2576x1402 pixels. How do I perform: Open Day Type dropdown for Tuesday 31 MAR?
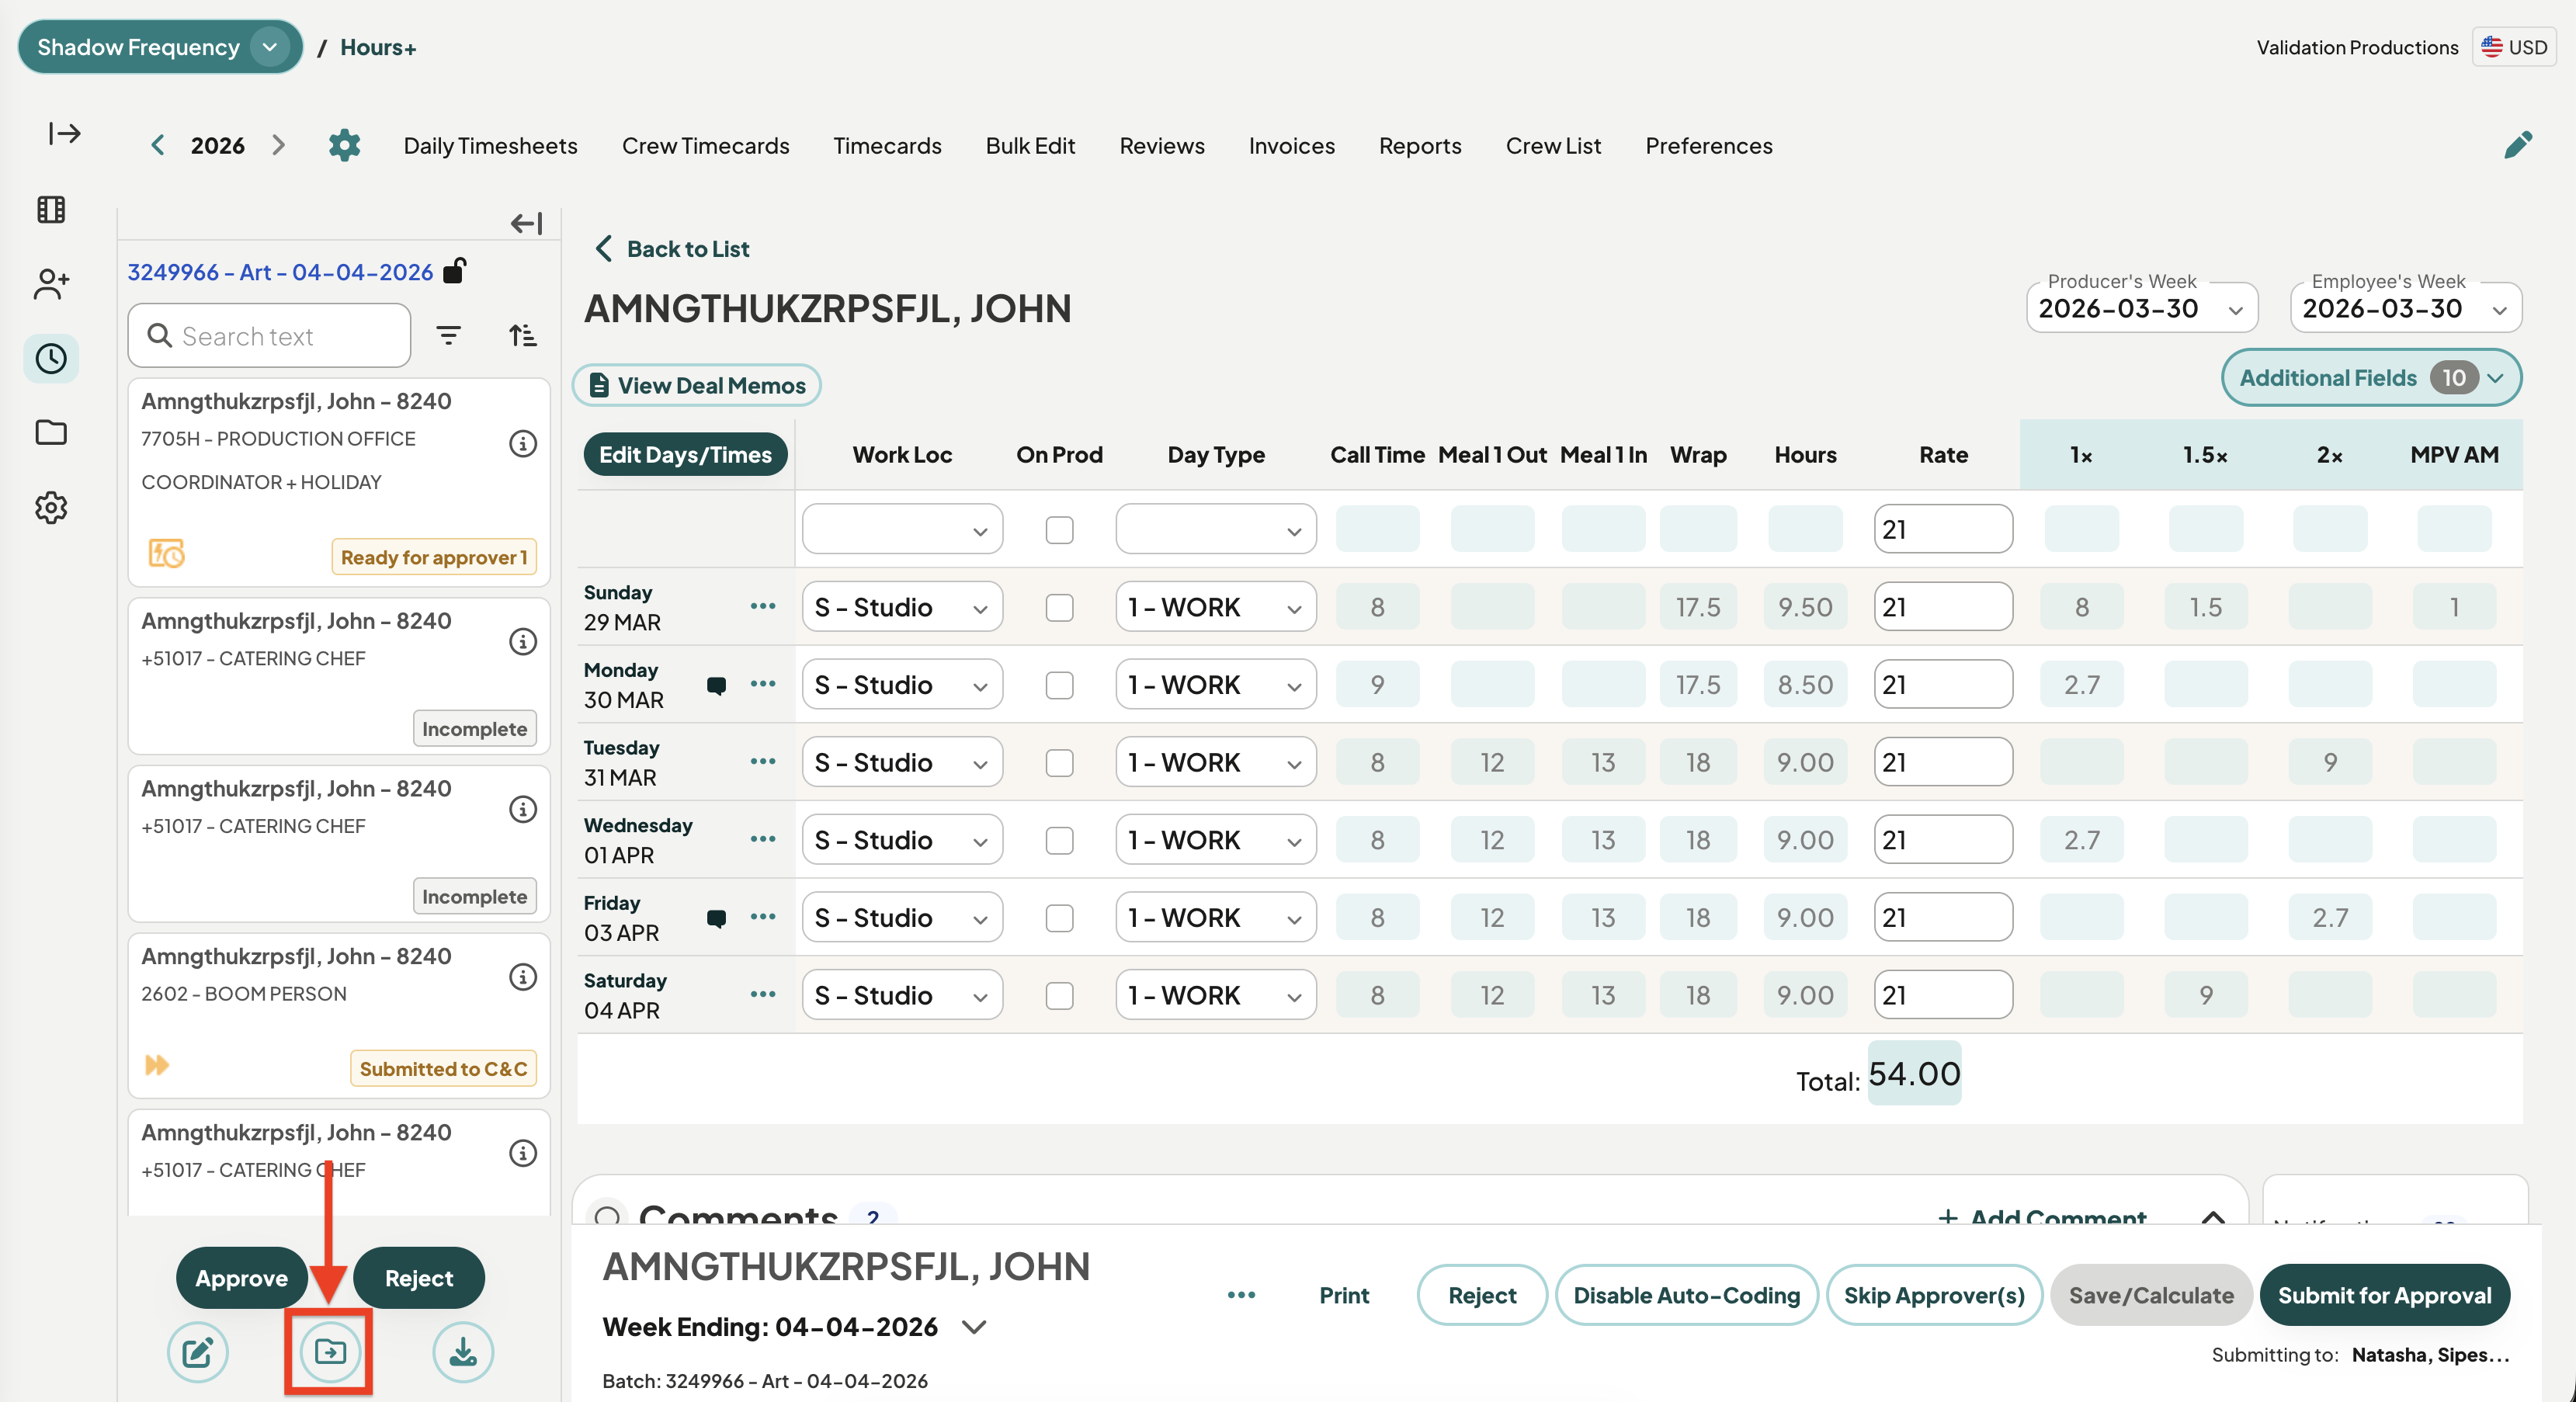(1216, 762)
